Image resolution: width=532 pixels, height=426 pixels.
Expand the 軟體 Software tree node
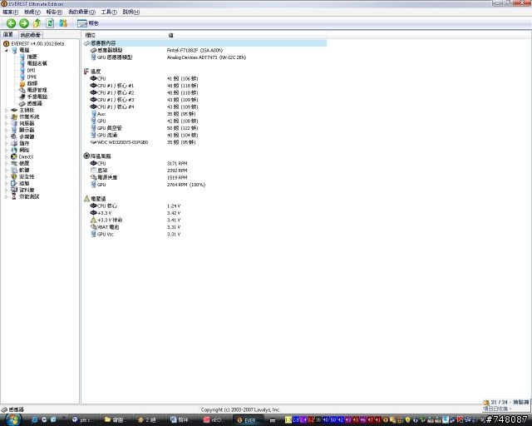pos(6,170)
